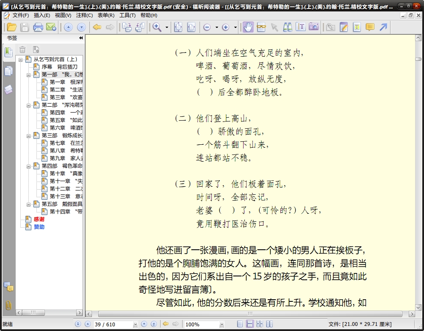Click the text box T annotation tool
Image resolution: width=424 pixels, height=331 pixels.
click(357, 27)
